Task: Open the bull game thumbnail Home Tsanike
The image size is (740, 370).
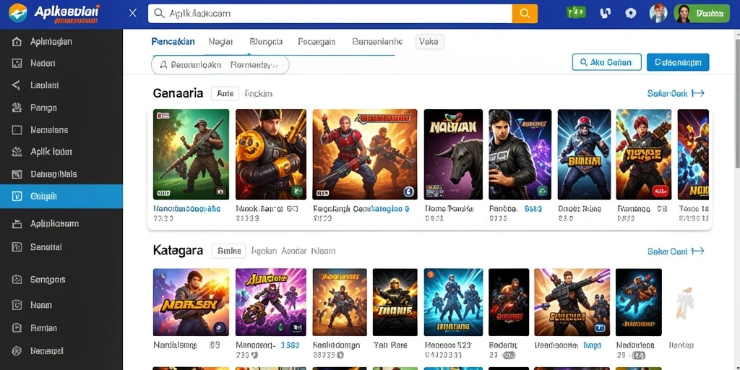Action: click(453, 155)
